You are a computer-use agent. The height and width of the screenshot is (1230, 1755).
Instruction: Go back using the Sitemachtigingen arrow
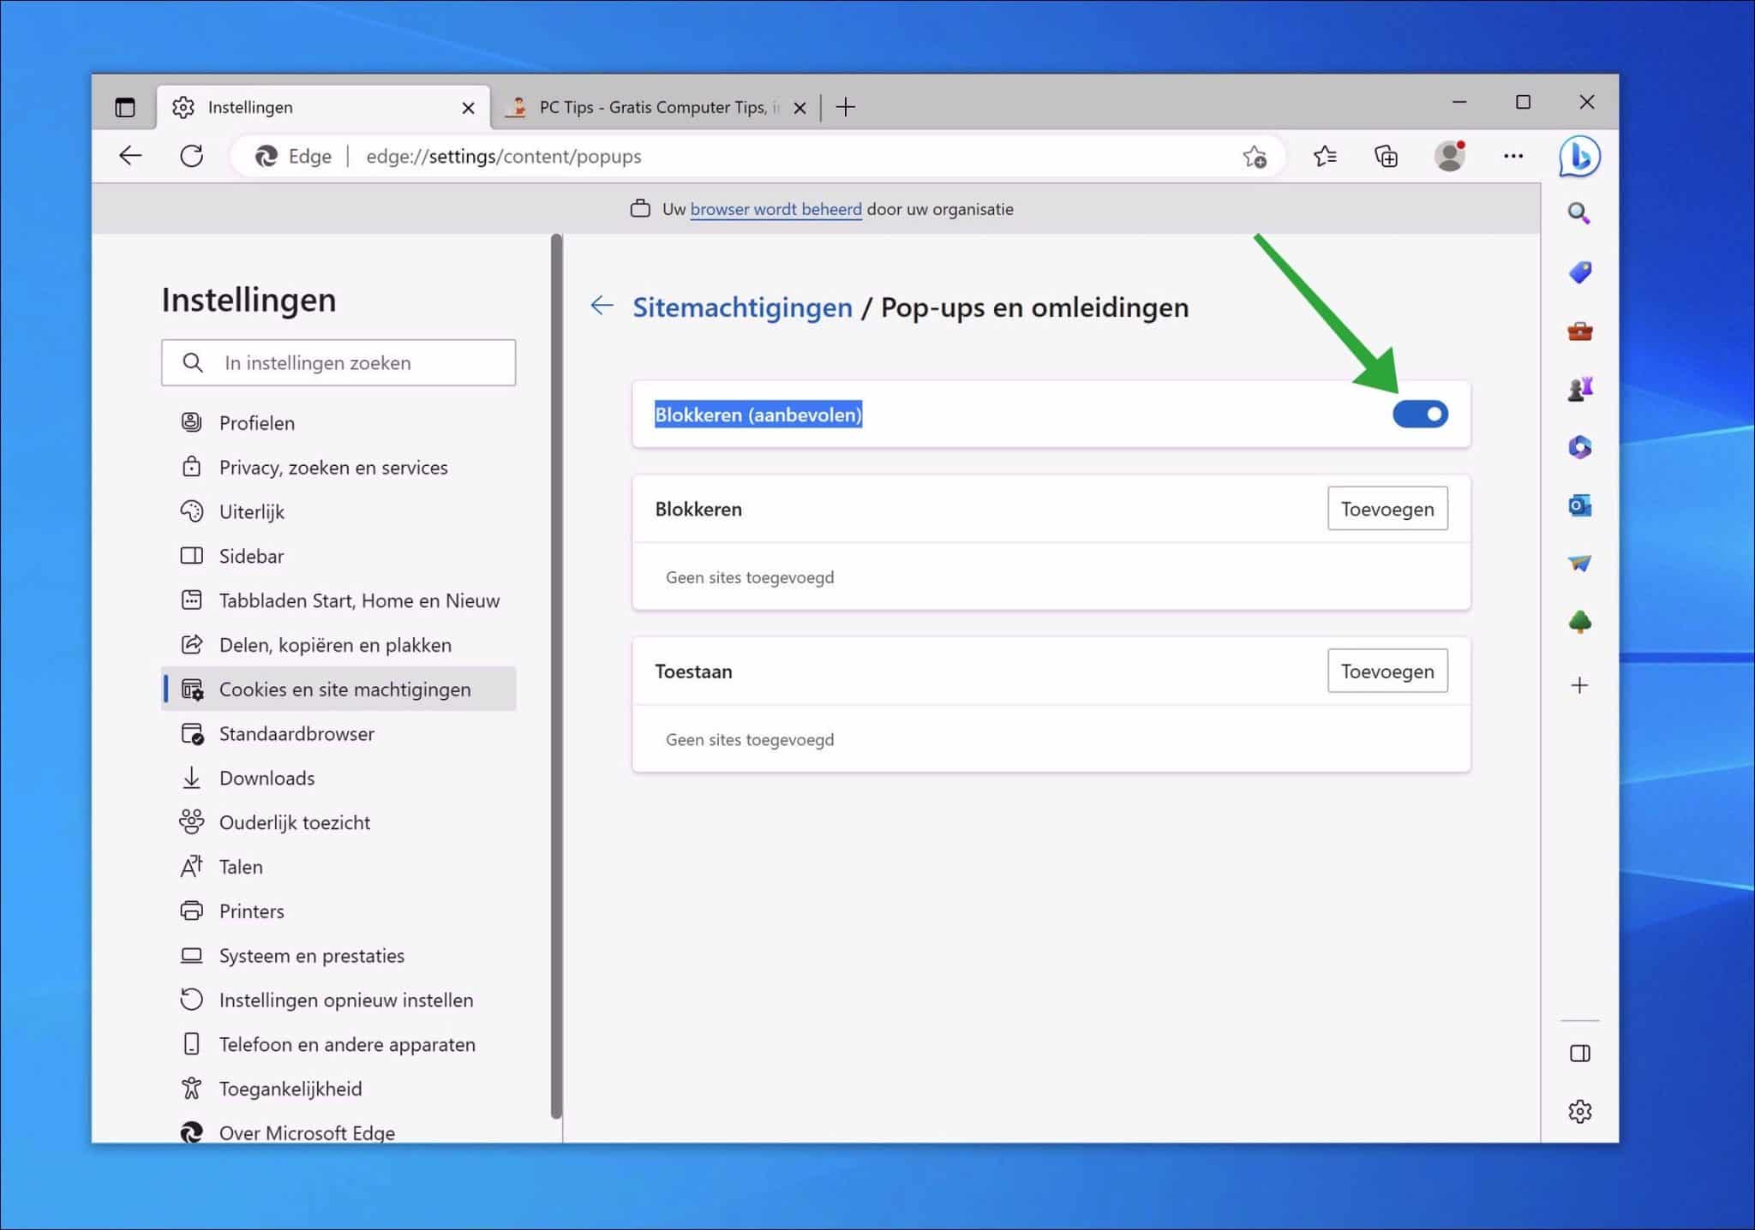[602, 305]
